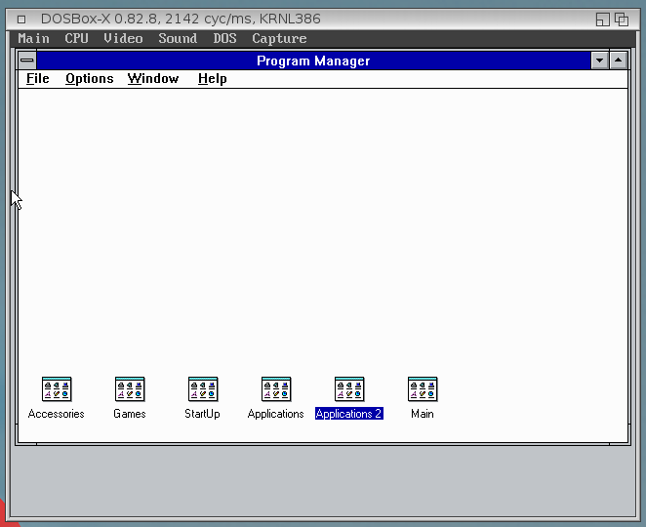
Task: Click the DOSBox-X maximize window icon
Action: tap(622, 20)
